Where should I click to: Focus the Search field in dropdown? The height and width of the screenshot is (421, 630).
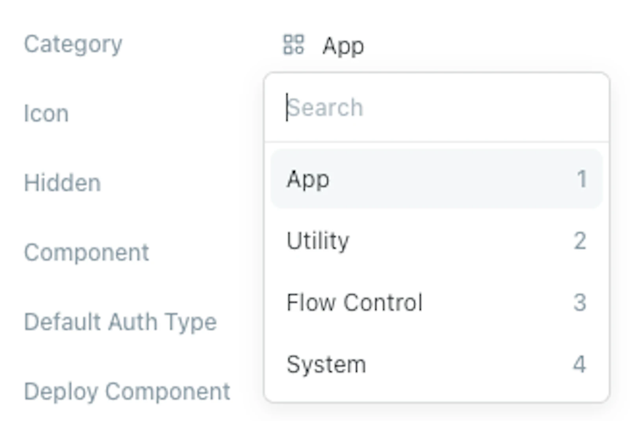437,107
